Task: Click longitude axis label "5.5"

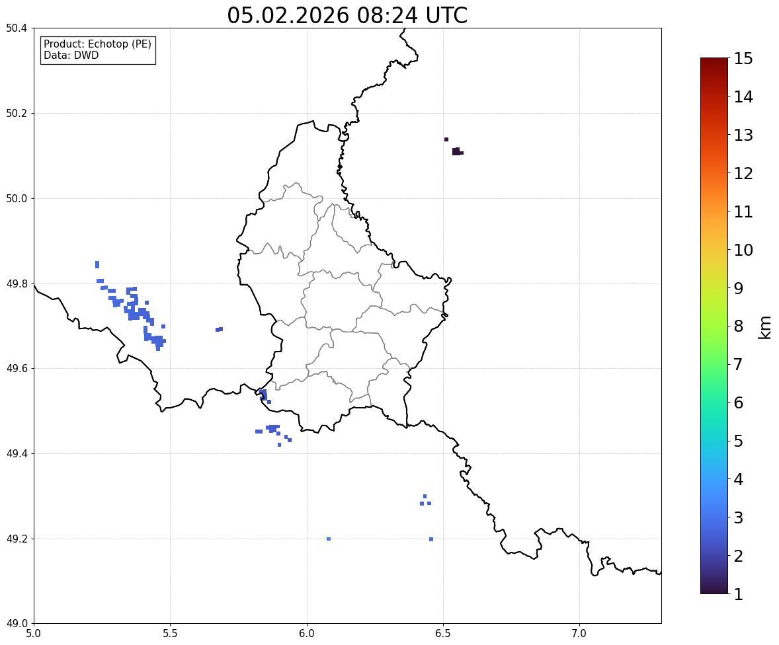Action: (x=171, y=634)
